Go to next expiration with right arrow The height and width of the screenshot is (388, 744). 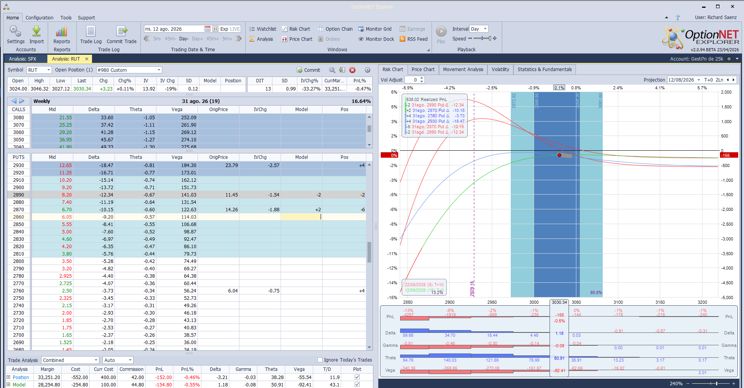click(22, 101)
